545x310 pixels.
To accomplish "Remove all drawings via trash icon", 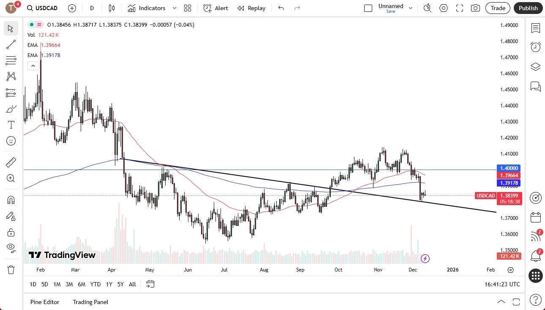I will point(11,269).
